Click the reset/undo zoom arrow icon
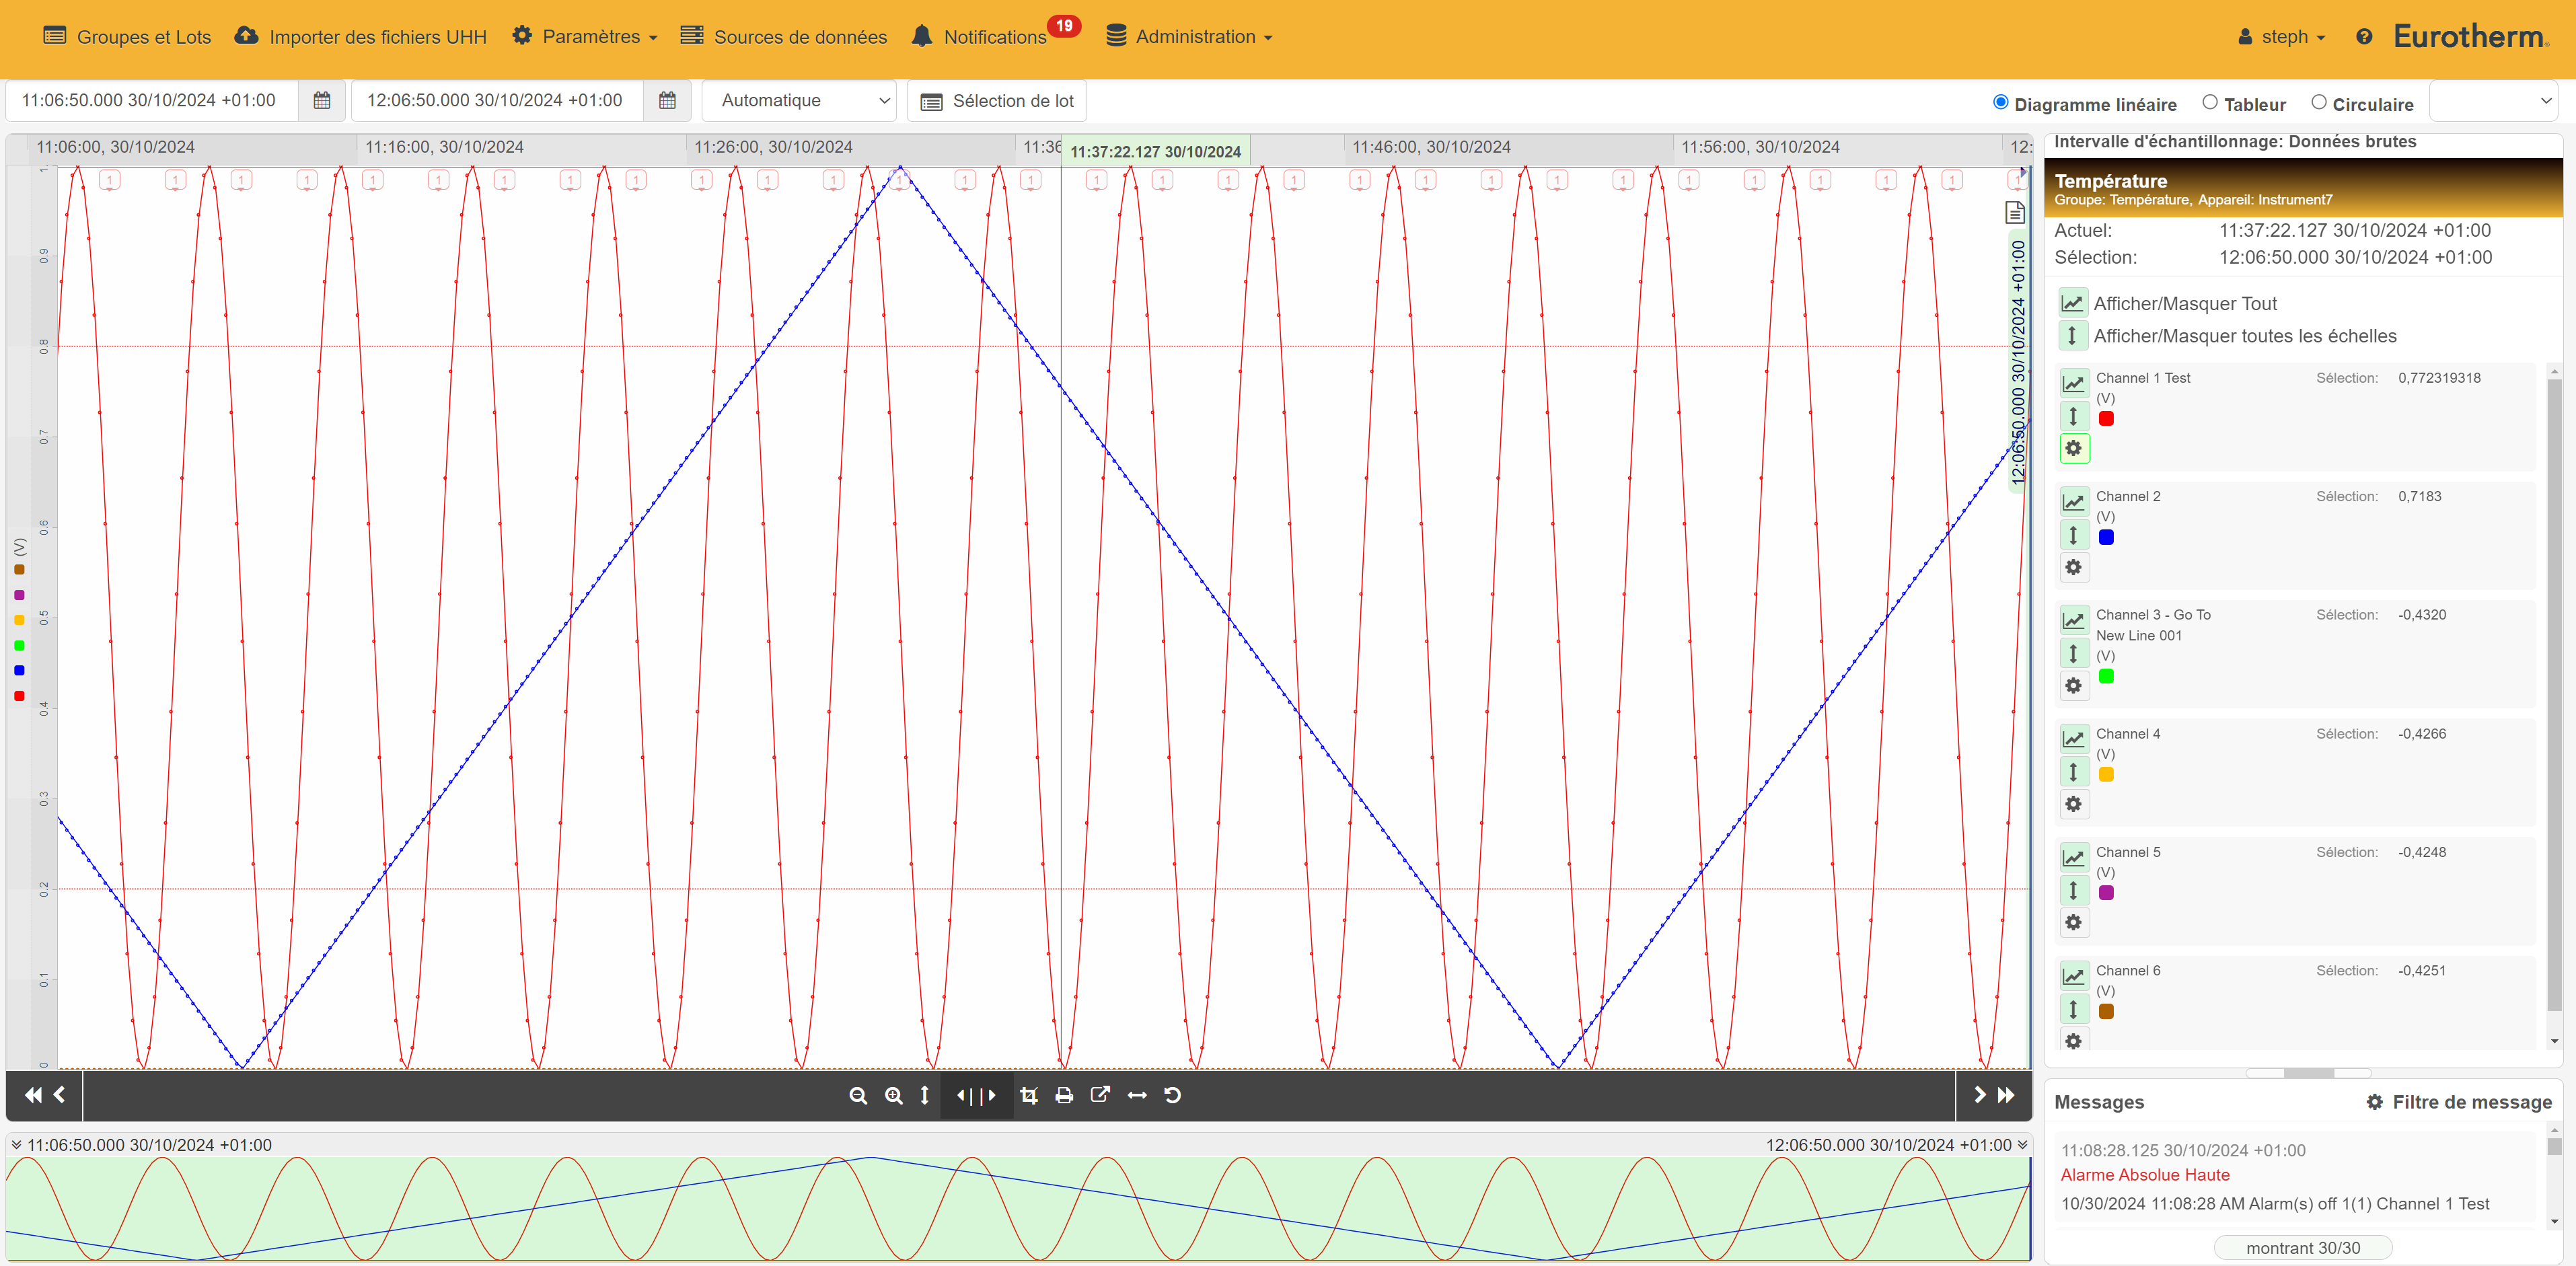 click(1173, 1095)
